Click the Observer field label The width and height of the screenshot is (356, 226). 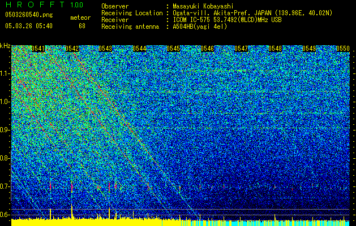[x=115, y=6]
